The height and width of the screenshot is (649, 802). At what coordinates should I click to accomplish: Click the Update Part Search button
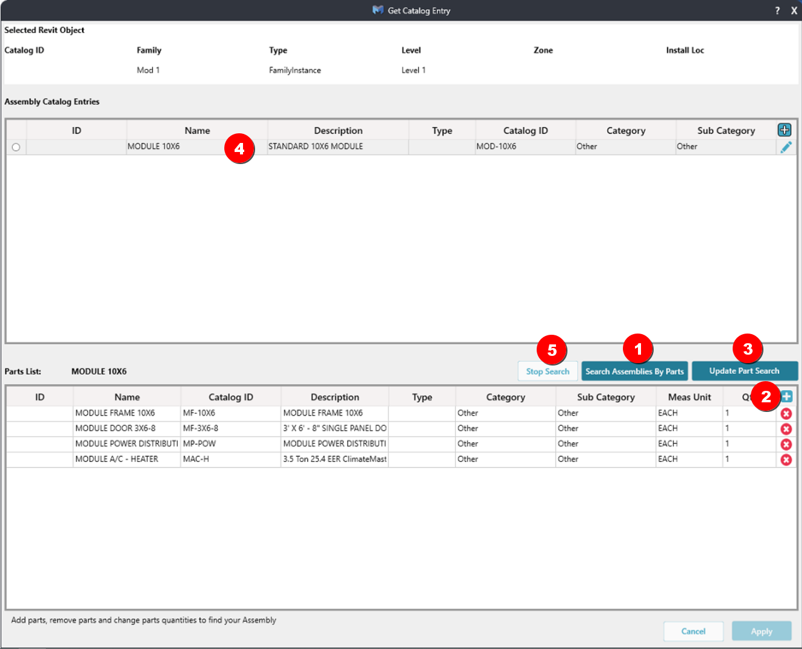pos(744,371)
